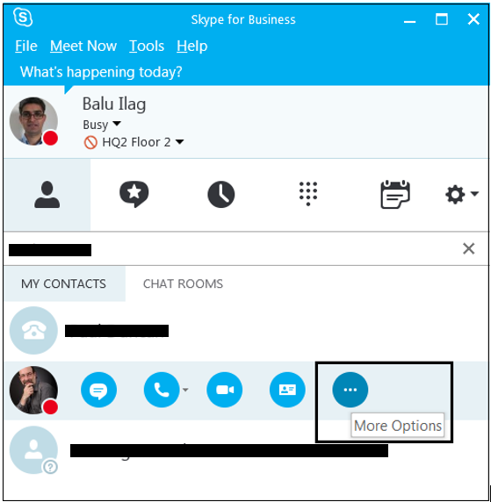491x502 pixels.
Task: Change the Busy status dropdown
Action: point(102,125)
